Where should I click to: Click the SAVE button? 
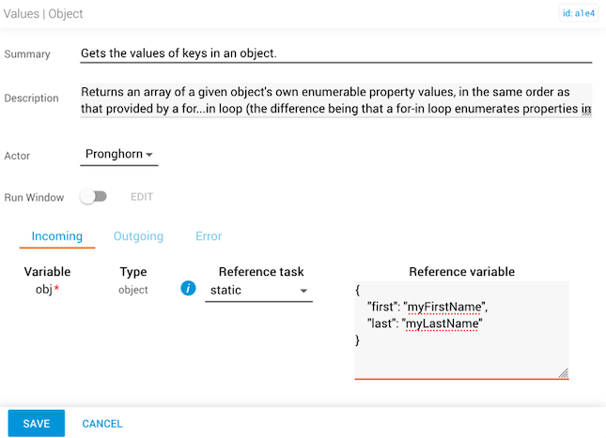37,423
